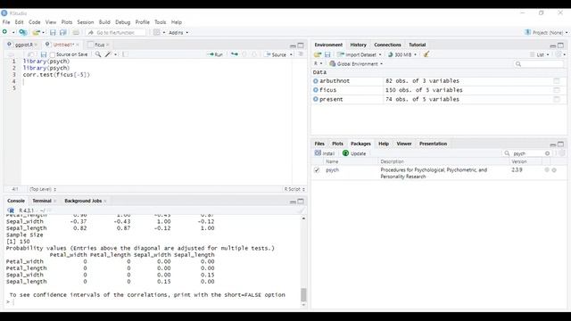Image resolution: width=571 pixels, height=321 pixels.
Task: Click the document outline icon in editor
Action: click(x=301, y=54)
